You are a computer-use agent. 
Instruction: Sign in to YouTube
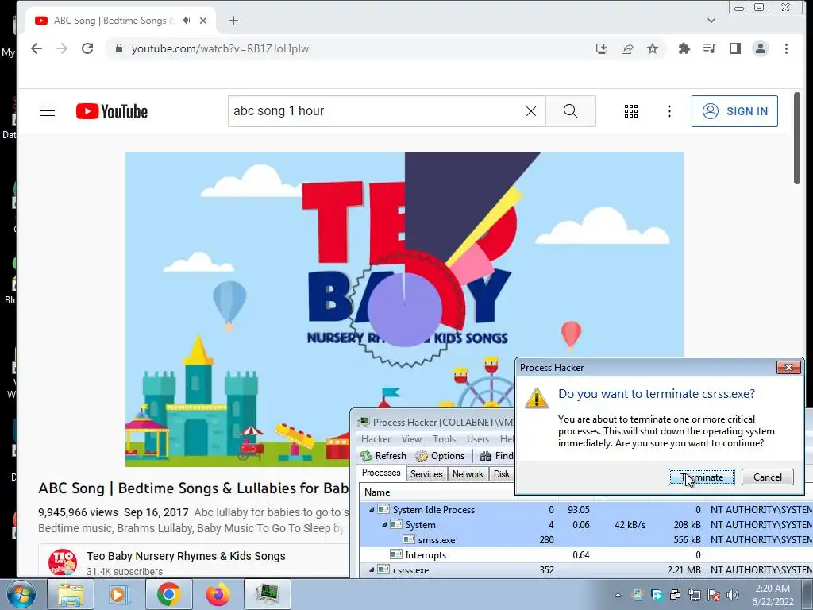pos(734,111)
